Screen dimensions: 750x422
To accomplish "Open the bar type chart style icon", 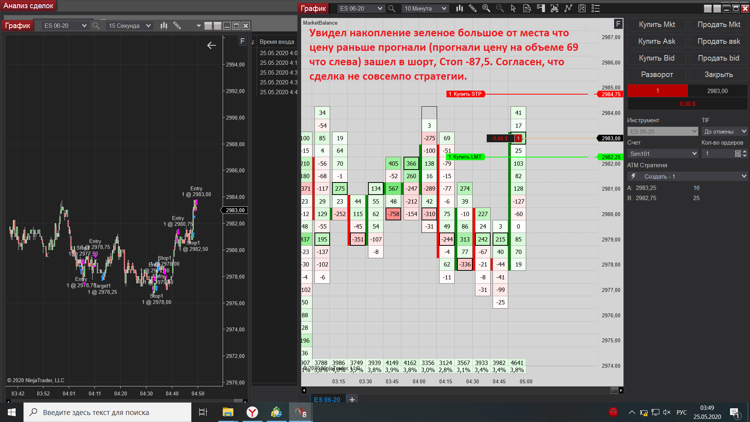I will tap(459, 8).
